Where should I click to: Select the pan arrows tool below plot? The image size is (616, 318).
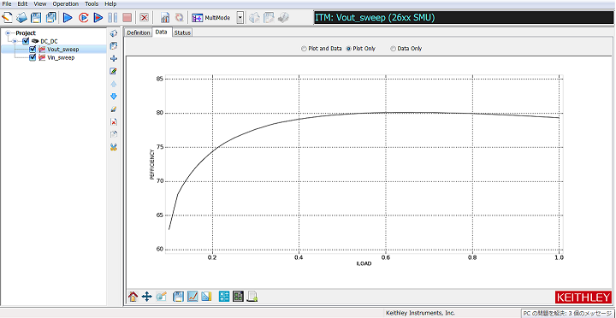click(146, 297)
